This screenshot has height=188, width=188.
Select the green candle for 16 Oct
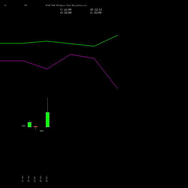pyautogui.click(x=29, y=124)
